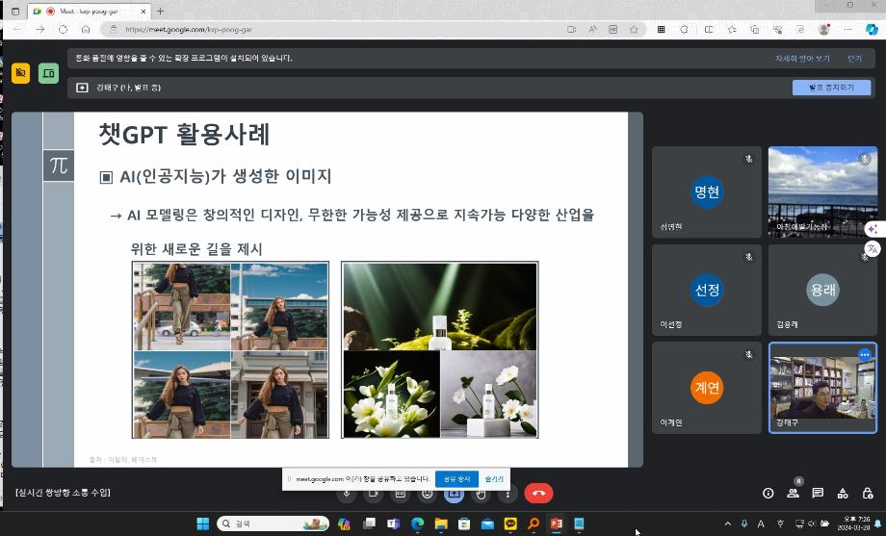Open the emoji reactions button
Image resolution: width=886 pixels, height=536 pixels.
tap(428, 494)
